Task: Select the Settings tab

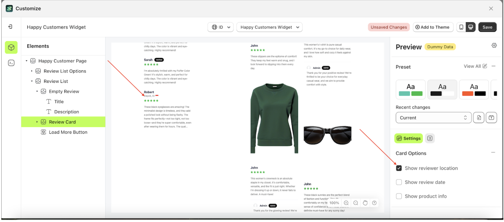Action: pyautogui.click(x=408, y=138)
